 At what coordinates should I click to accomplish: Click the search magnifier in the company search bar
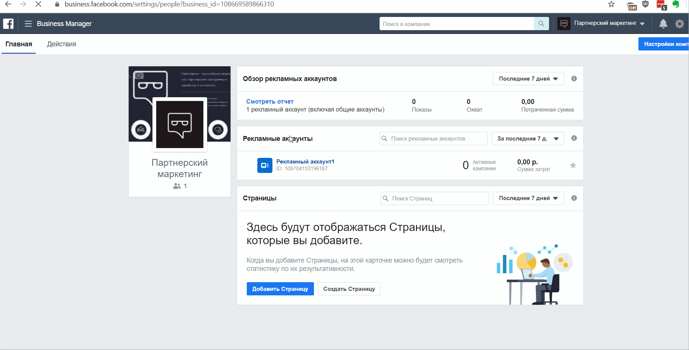[541, 23]
